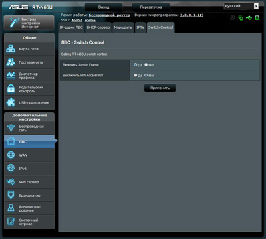Click the ASUS2 SSID link
This screenshot has height=239, width=266.
(x=76, y=20)
